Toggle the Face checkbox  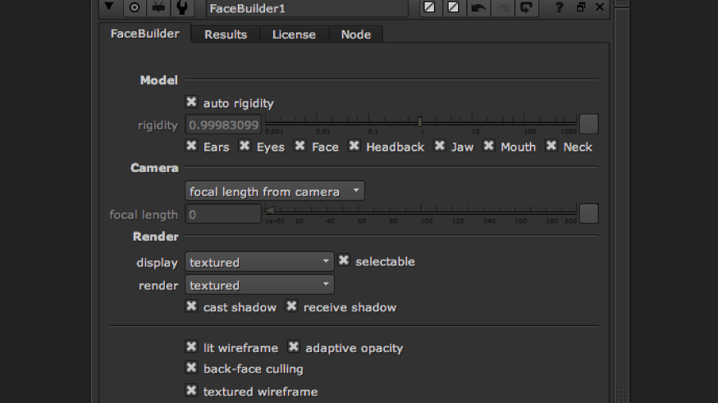click(x=300, y=146)
